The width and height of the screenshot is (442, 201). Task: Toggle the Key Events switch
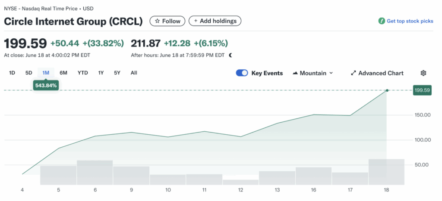(242, 73)
